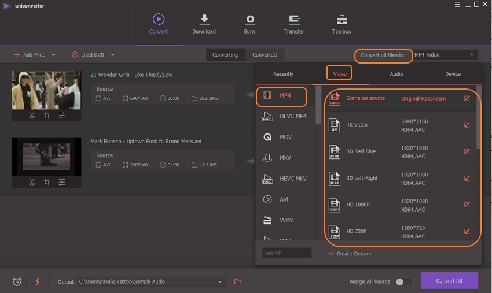The image size is (492, 293).
Task: Open the Convert section
Action: pos(158,24)
